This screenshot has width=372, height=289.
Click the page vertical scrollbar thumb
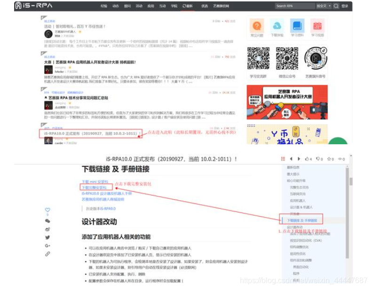351,181
